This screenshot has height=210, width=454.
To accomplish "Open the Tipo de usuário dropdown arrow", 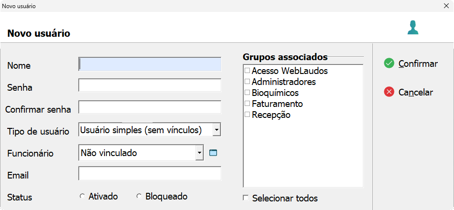I will [217, 129].
